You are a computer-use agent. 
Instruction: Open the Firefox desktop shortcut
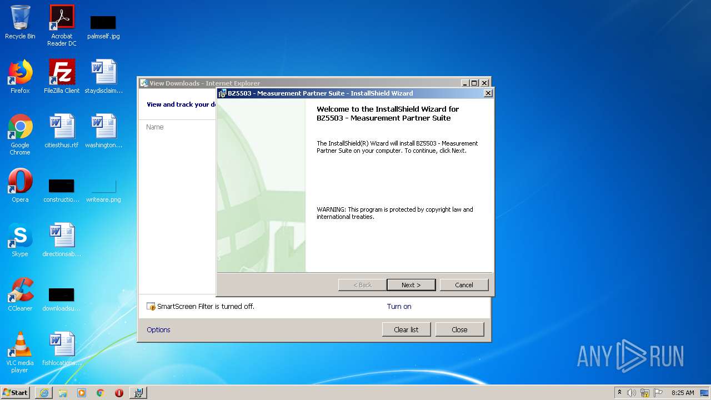(20, 77)
